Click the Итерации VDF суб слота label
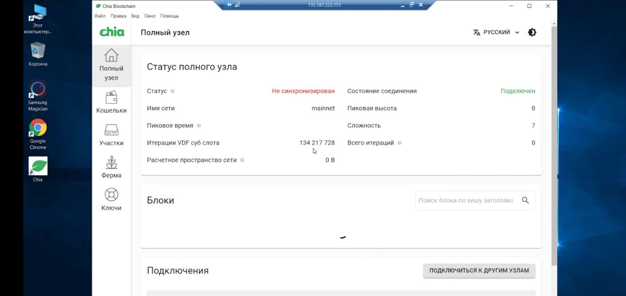Screen dimensions: 626x296 [183, 143]
